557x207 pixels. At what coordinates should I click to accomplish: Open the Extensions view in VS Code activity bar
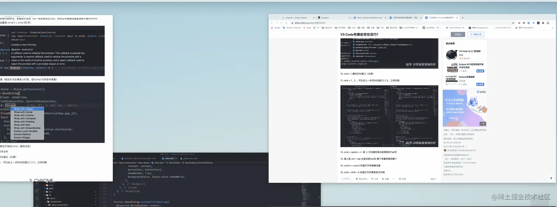(x=37, y=190)
